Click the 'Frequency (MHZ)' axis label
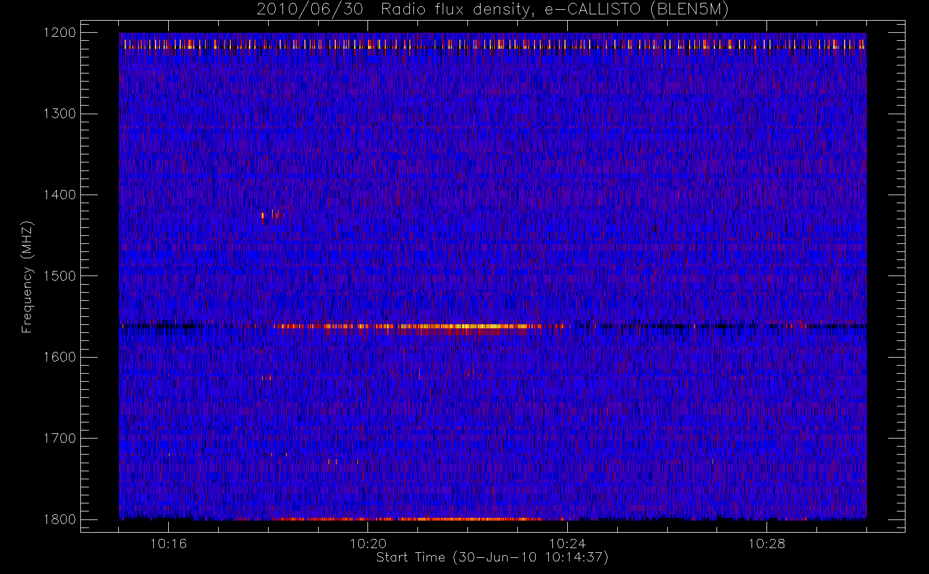This screenshot has height=574, width=929. coord(27,277)
